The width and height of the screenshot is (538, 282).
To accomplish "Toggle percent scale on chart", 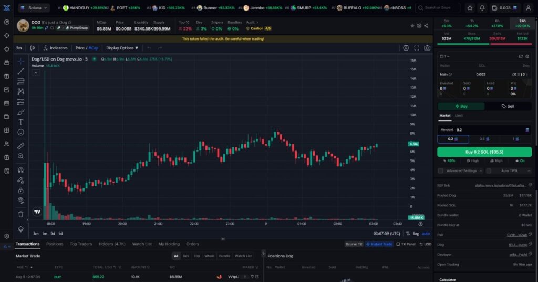I will coord(408,234).
